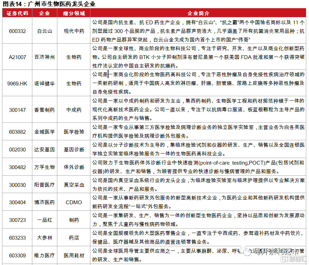Select the 一品红 company name

pos(44,220)
